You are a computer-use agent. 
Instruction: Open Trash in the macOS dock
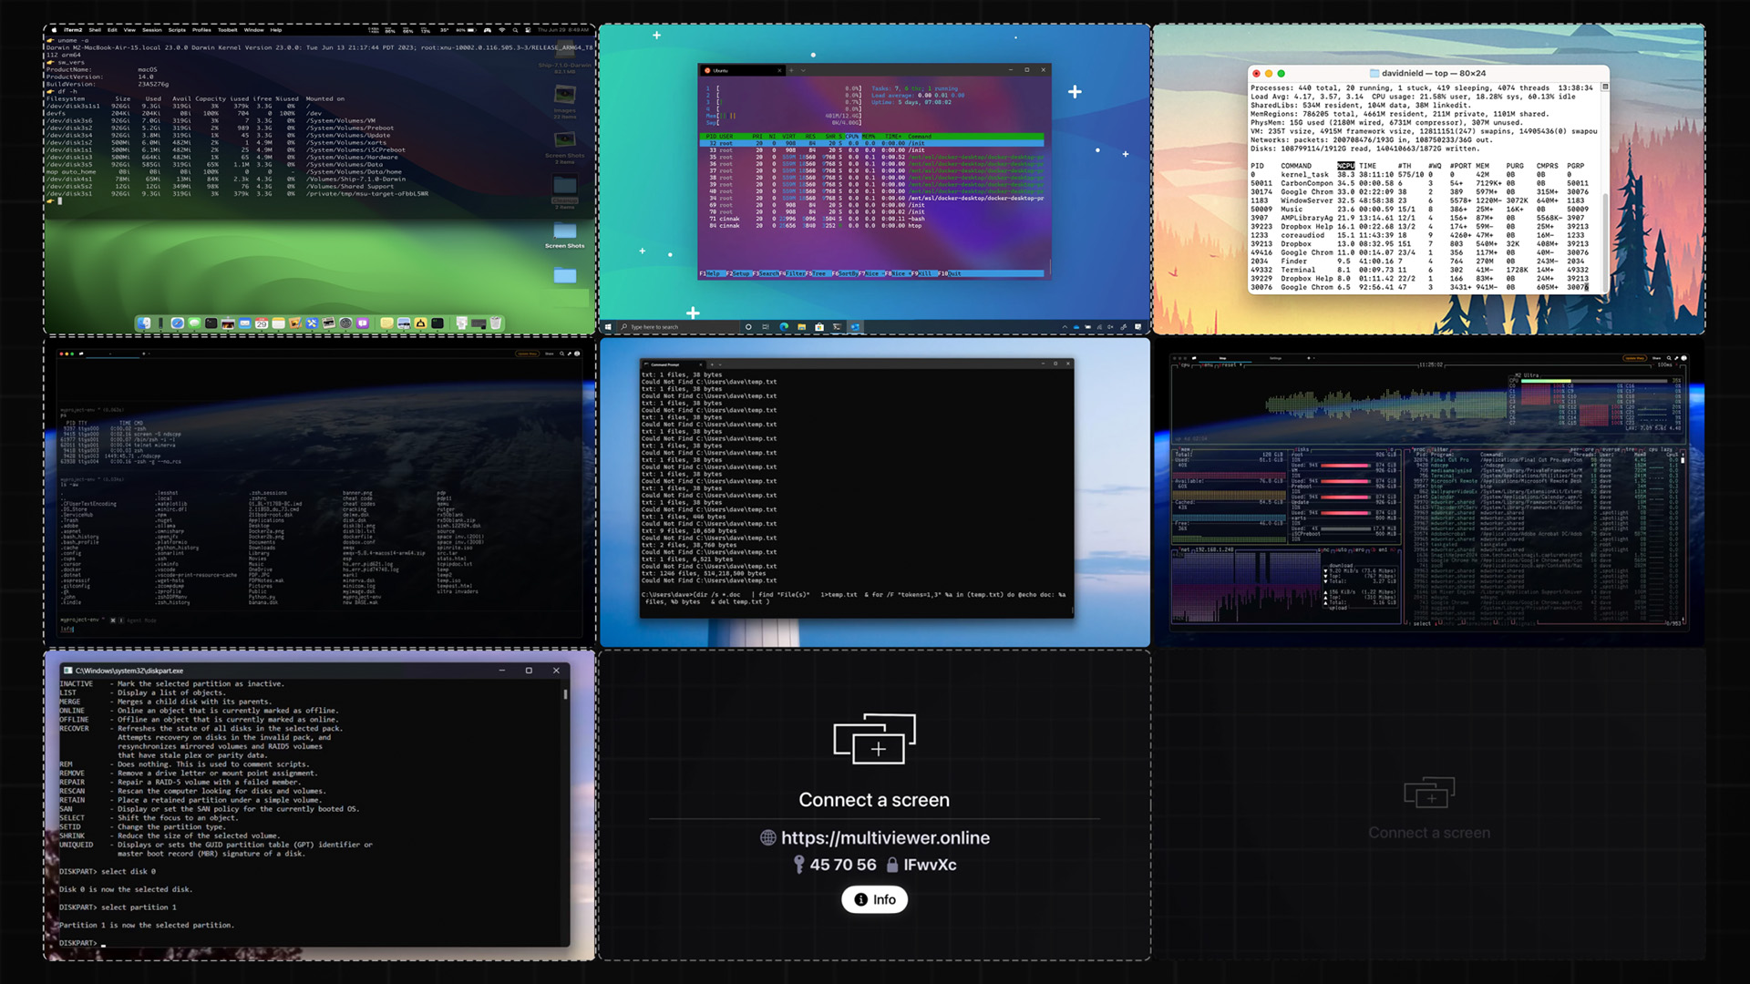[496, 323]
